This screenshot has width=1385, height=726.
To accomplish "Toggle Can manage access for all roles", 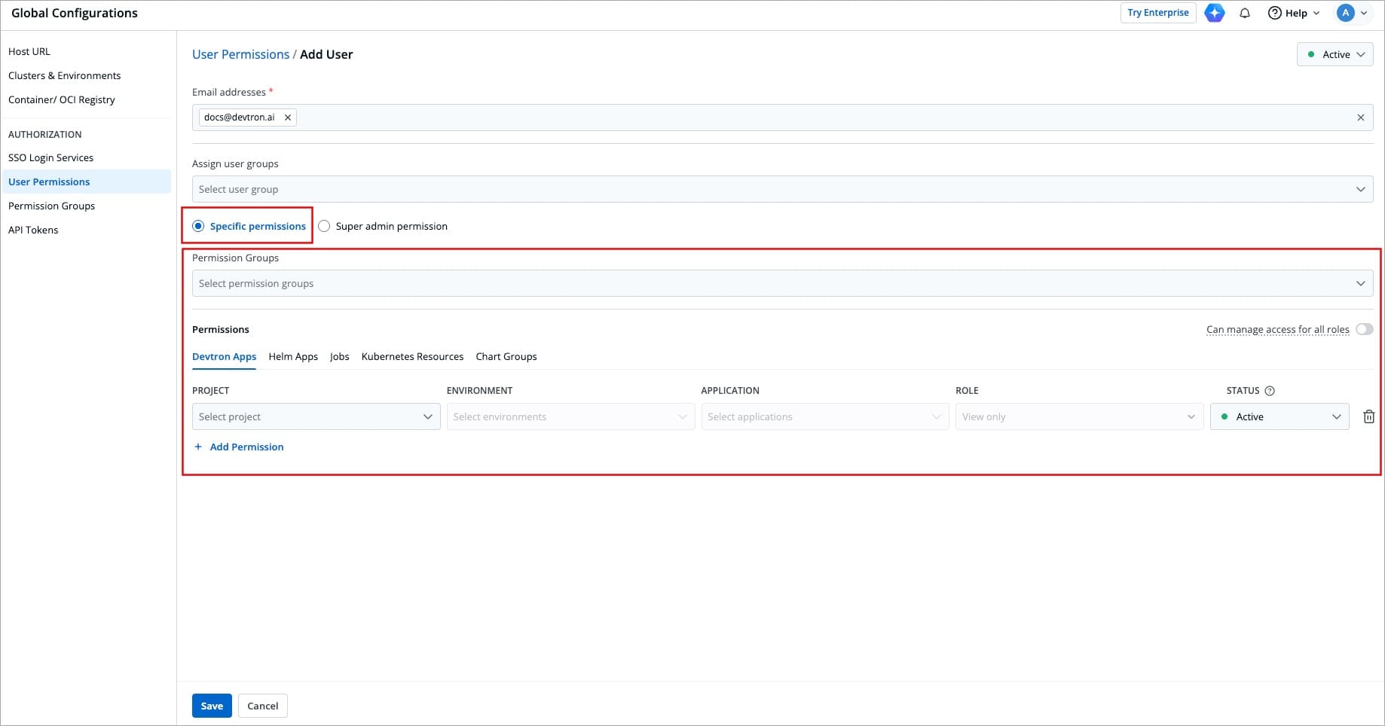I will coord(1364,329).
